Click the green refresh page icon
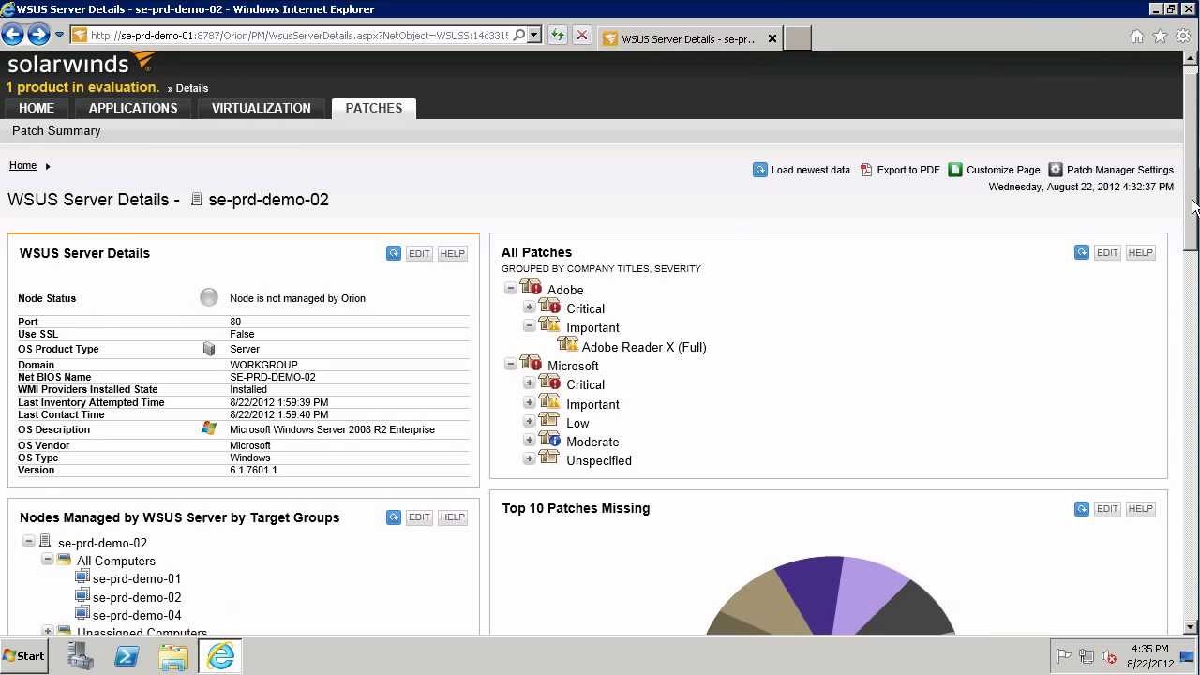Image resolution: width=1200 pixels, height=675 pixels. tap(558, 36)
